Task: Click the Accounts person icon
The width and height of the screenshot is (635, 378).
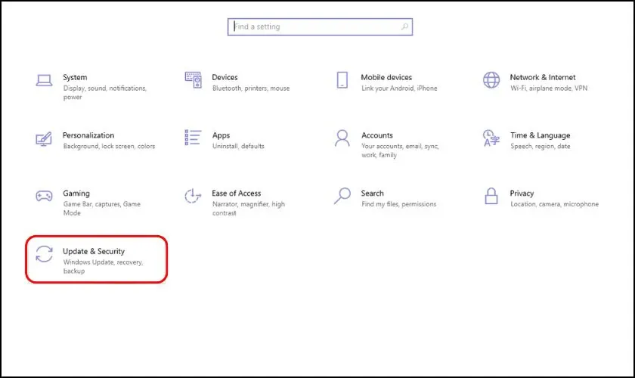Action: [x=342, y=138]
